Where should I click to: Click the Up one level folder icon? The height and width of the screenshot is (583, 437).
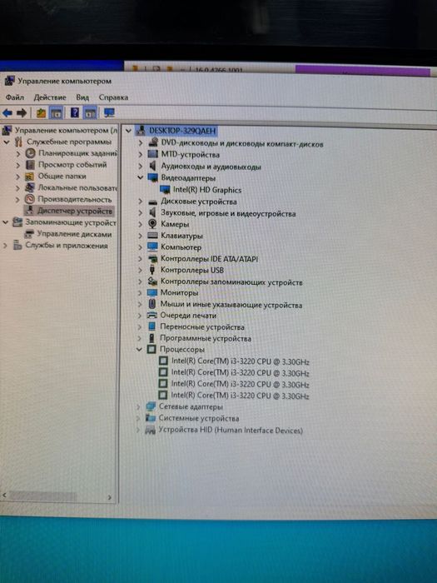(41, 112)
